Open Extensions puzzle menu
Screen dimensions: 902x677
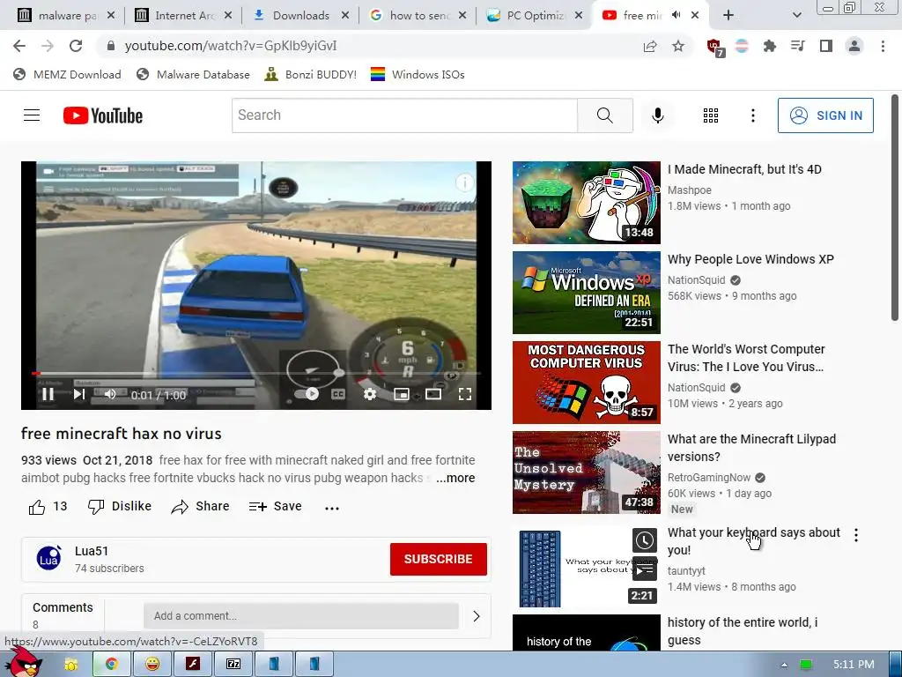pyautogui.click(x=769, y=46)
